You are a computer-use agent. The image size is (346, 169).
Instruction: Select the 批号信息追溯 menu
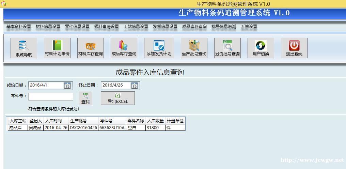(x=223, y=27)
